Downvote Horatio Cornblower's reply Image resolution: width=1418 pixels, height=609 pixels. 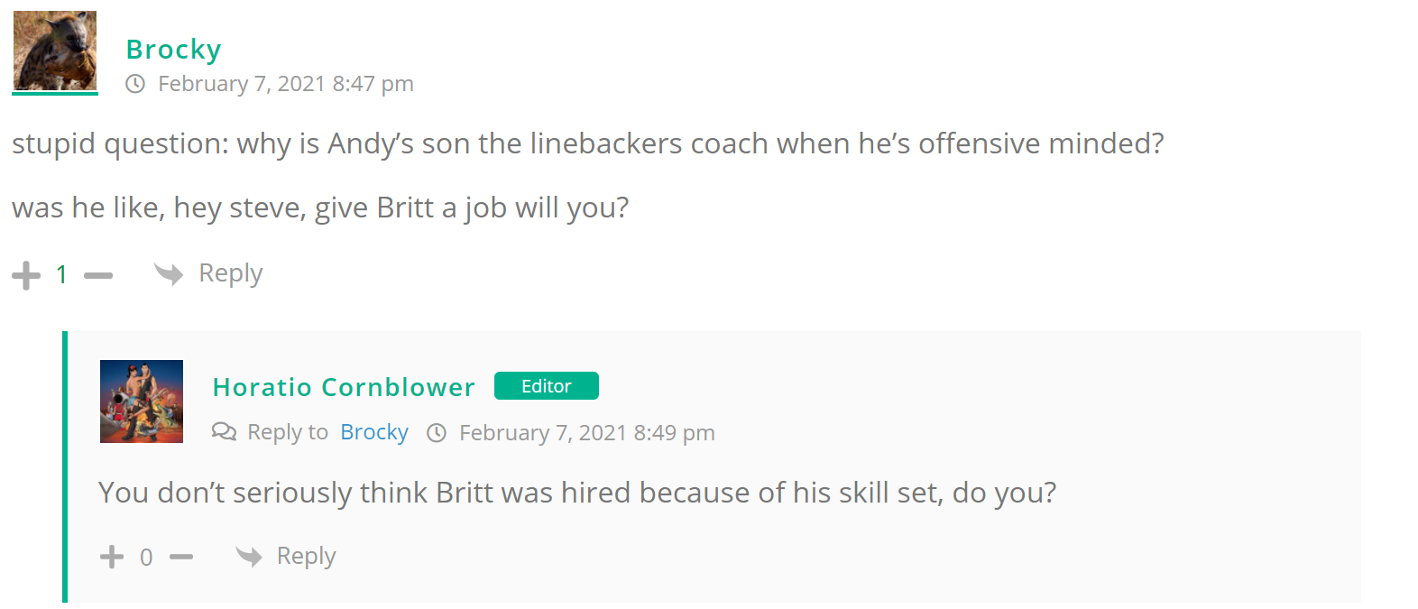pyautogui.click(x=181, y=557)
